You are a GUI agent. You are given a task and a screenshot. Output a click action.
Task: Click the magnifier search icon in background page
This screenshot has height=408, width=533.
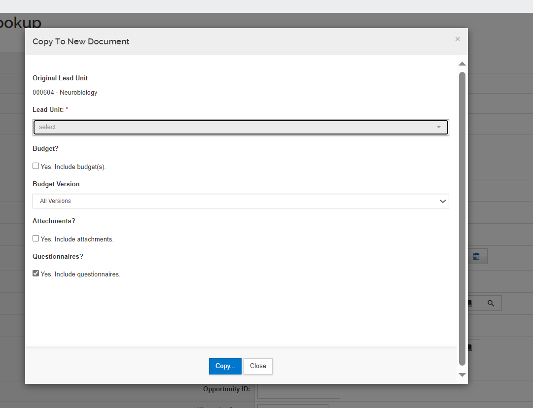click(491, 303)
